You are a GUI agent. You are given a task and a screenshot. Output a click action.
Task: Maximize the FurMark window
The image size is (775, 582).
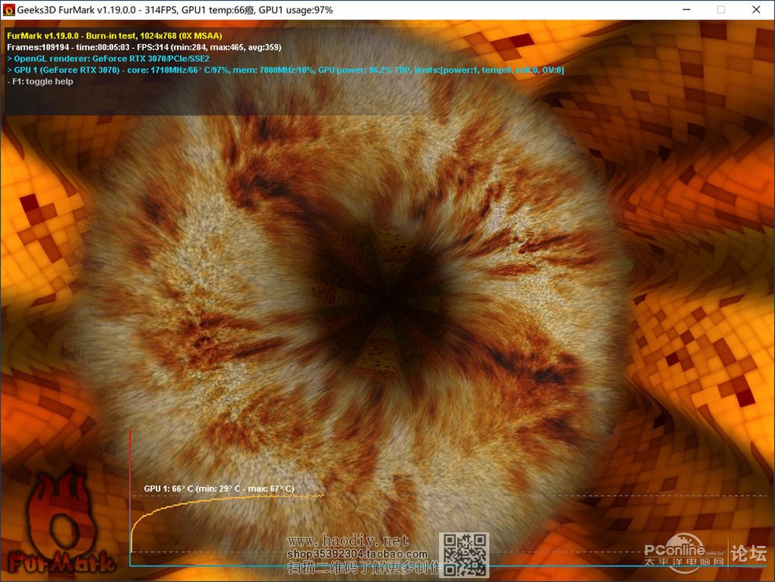[720, 9]
